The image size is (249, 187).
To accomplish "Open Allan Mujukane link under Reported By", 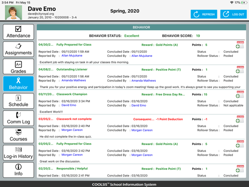I will pos(72,56).
